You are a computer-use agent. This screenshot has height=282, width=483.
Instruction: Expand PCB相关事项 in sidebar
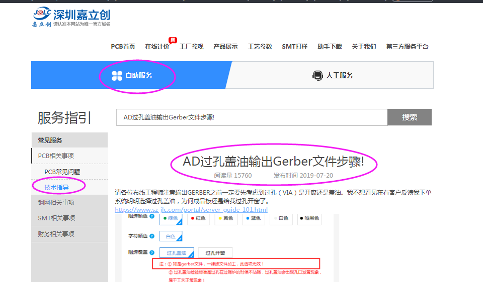coord(69,156)
